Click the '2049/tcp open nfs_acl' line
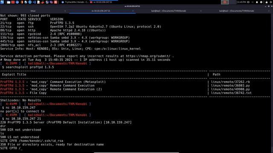This screenshot has height=153, width=273. click(x=41, y=45)
